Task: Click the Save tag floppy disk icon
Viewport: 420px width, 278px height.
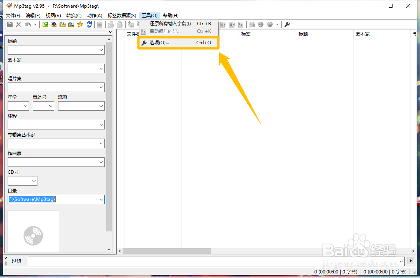Action: (x=10, y=24)
